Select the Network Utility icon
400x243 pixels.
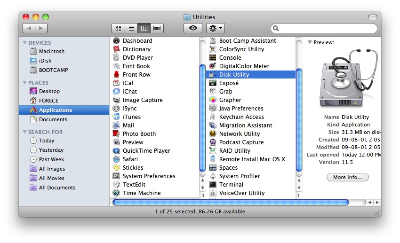[213, 133]
